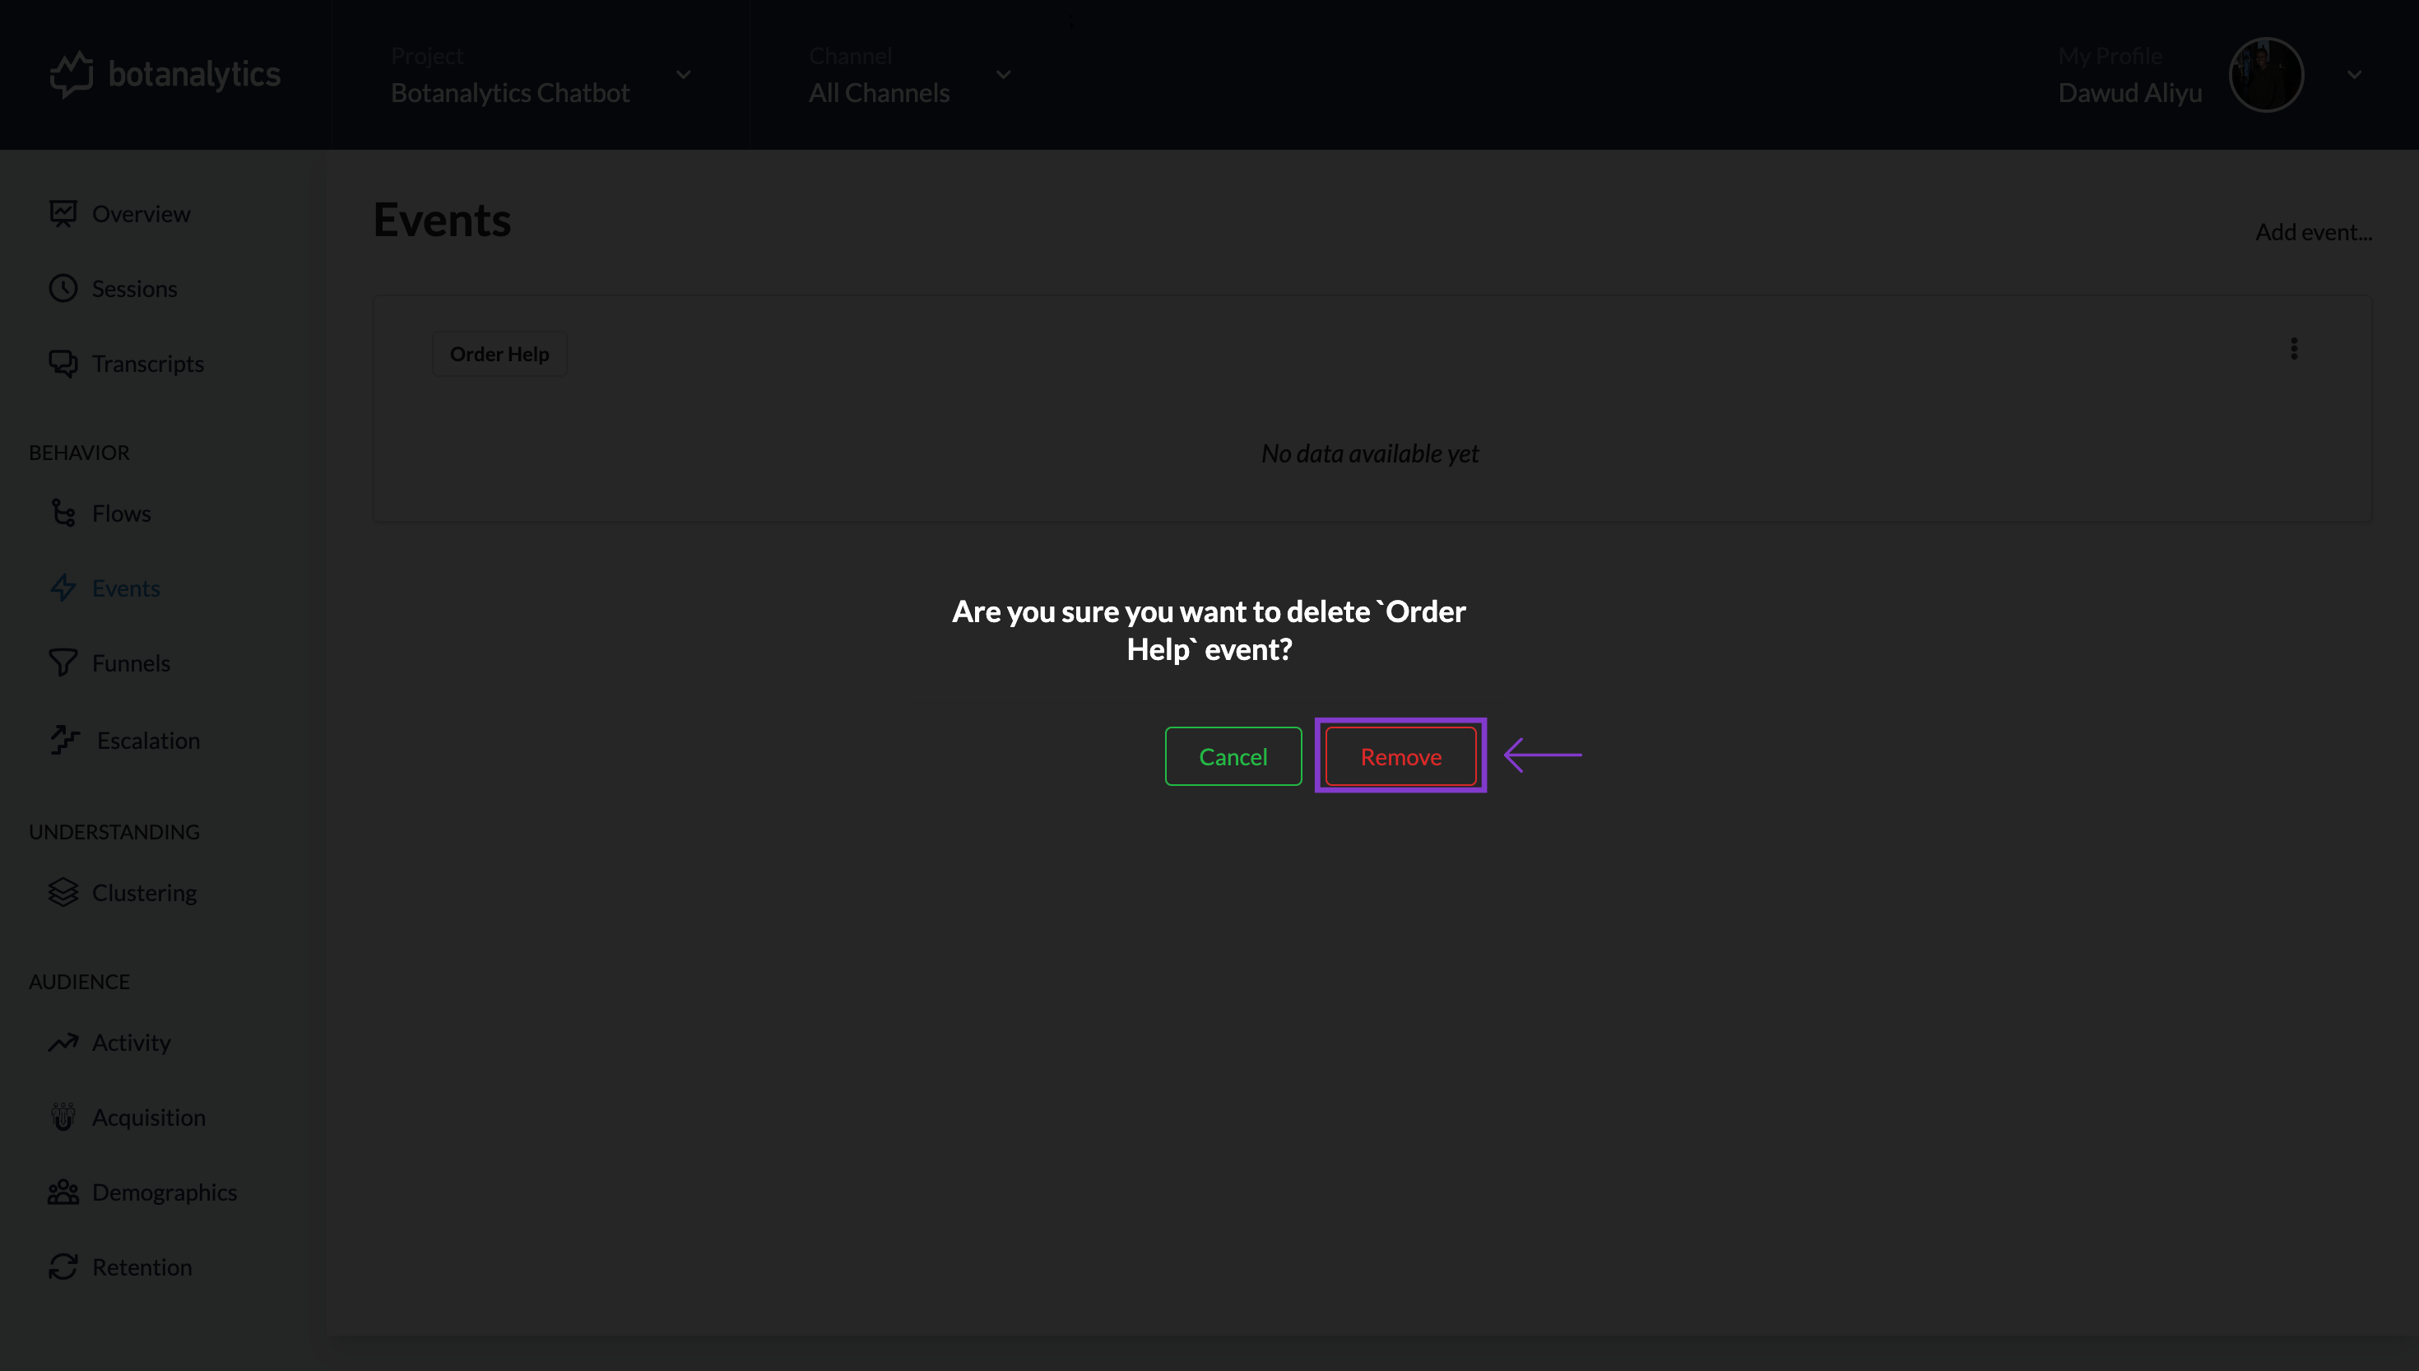Click the Events icon under Behavior
Screen dimensions: 2419x1371
coord(63,587)
